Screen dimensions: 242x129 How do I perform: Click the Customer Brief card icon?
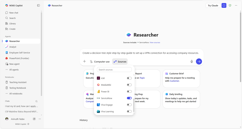(x=166, y=73)
